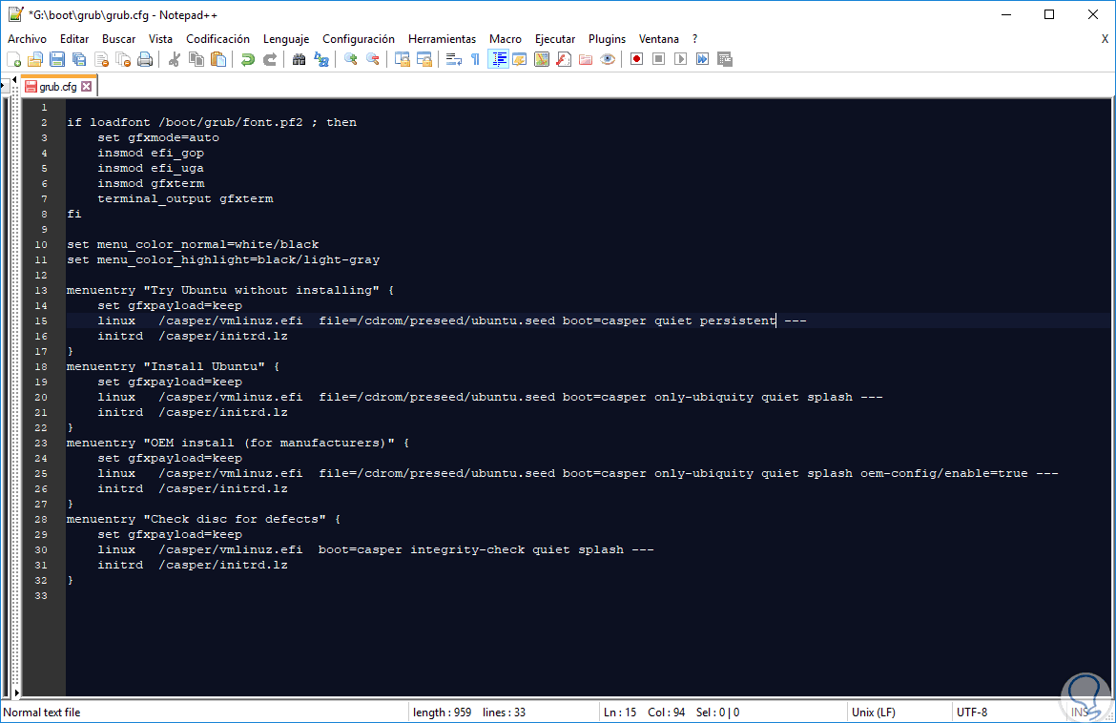Open the Function List icon
Screen dimensions: 1116x723
564,60
